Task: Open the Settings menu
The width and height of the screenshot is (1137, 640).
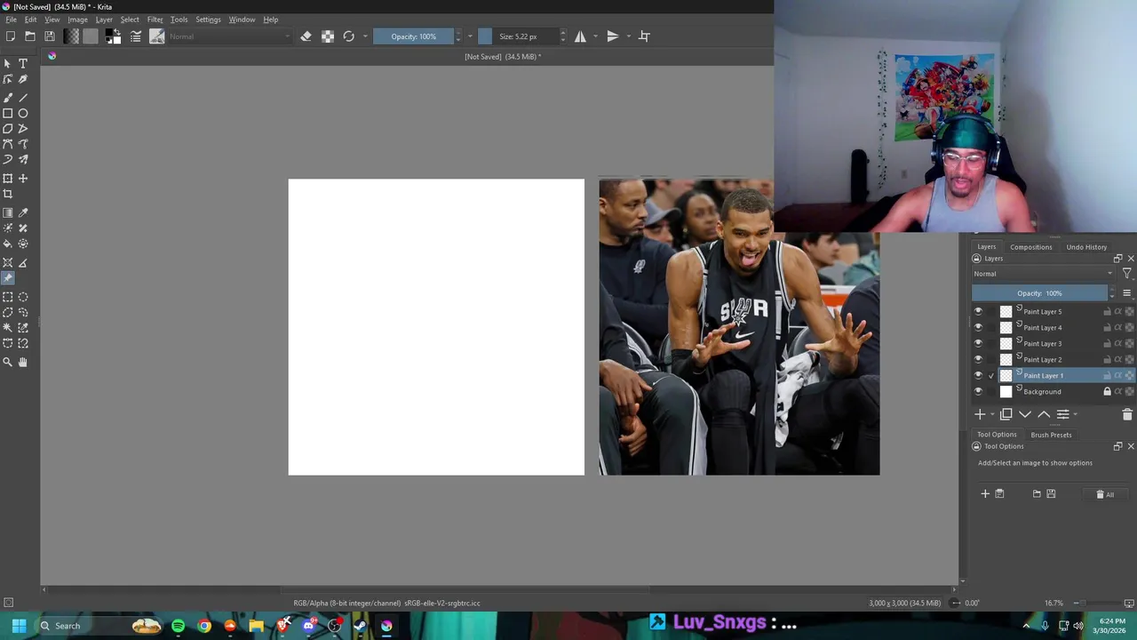Action: tap(208, 20)
